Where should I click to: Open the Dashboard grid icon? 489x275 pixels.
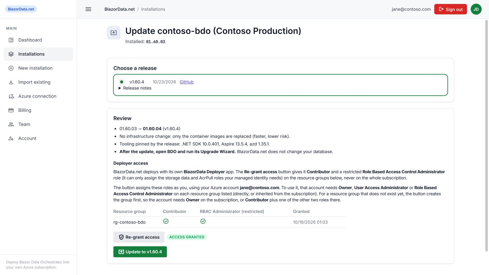click(11, 40)
